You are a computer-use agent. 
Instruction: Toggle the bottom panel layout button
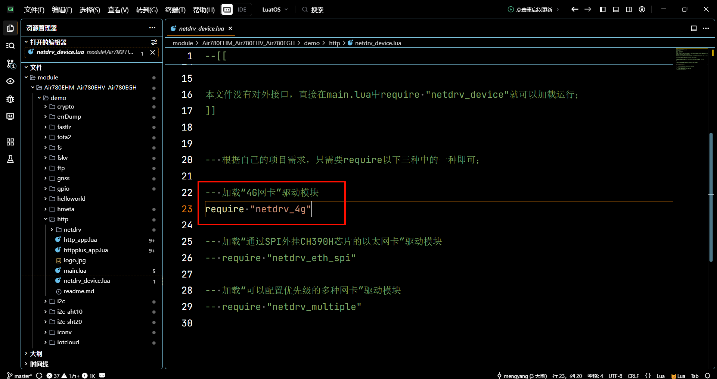pos(616,9)
